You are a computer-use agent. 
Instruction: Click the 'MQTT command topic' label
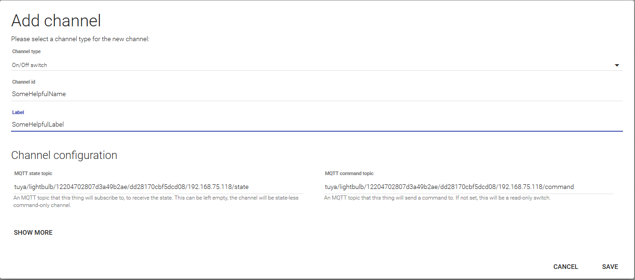click(349, 173)
